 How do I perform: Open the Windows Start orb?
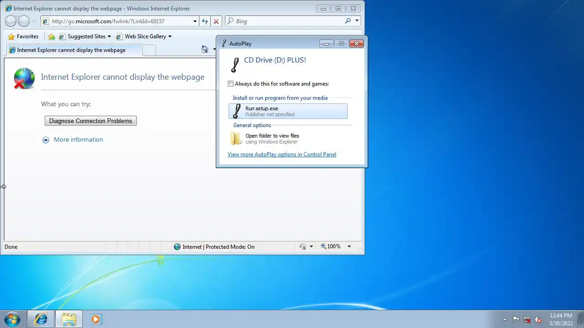(x=12, y=319)
